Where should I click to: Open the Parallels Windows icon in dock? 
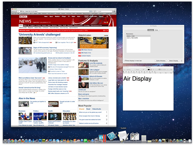102,138
